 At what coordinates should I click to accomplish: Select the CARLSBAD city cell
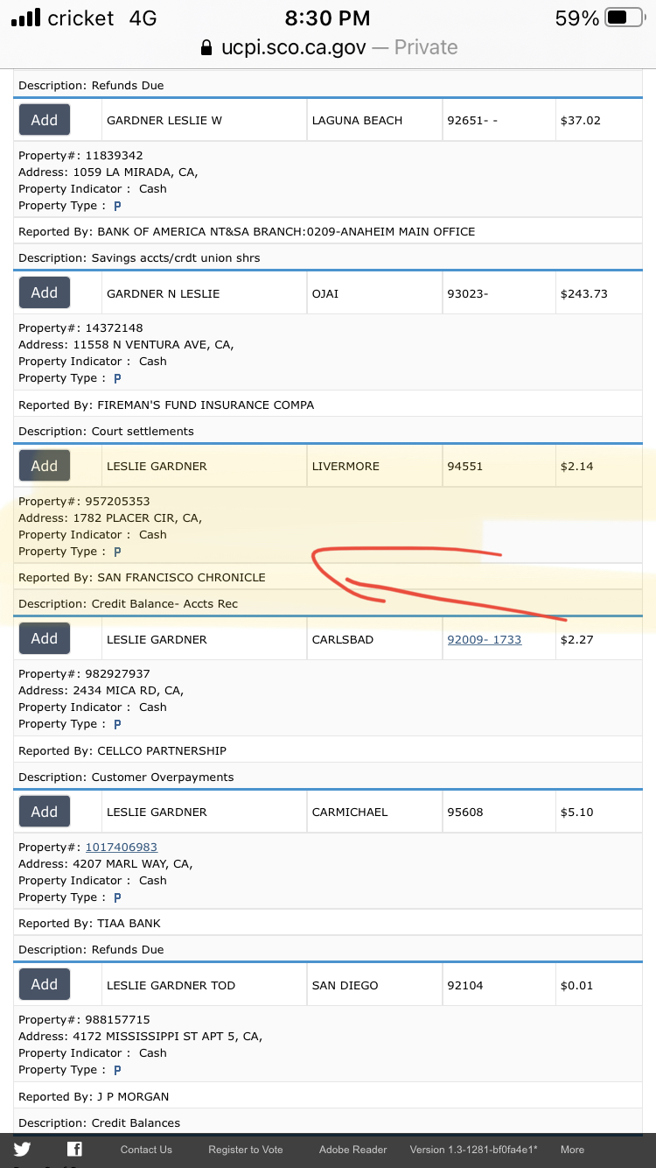pos(373,639)
